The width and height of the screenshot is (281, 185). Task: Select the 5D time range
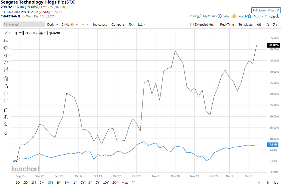point(26,183)
